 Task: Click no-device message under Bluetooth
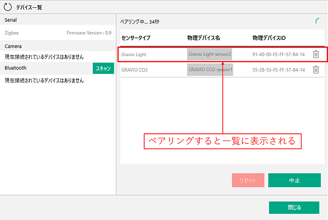click(44, 80)
